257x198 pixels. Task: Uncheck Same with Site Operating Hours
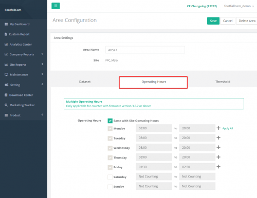[110, 121]
